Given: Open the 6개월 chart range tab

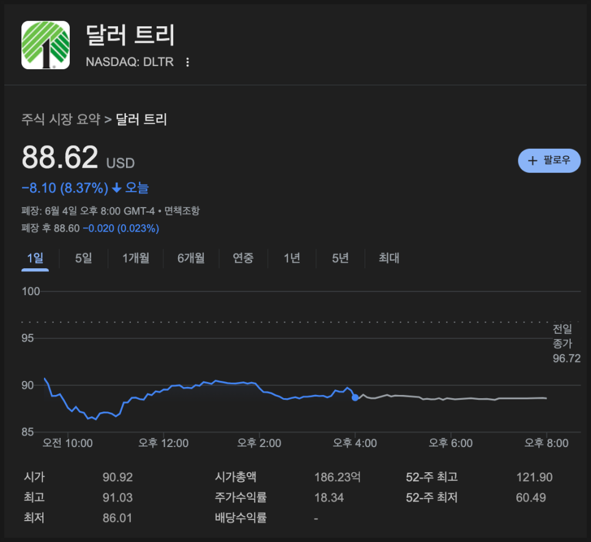Looking at the screenshot, I should (x=191, y=258).
